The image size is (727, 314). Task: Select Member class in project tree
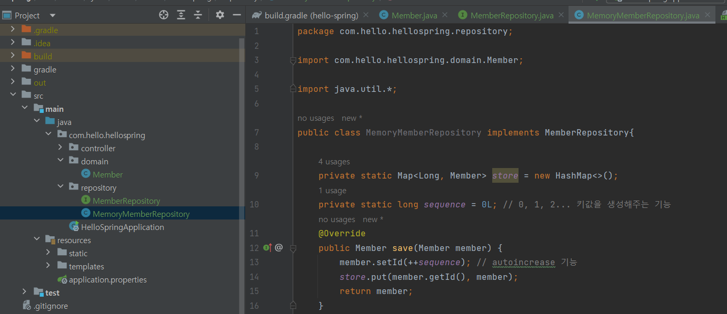point(107,174)
